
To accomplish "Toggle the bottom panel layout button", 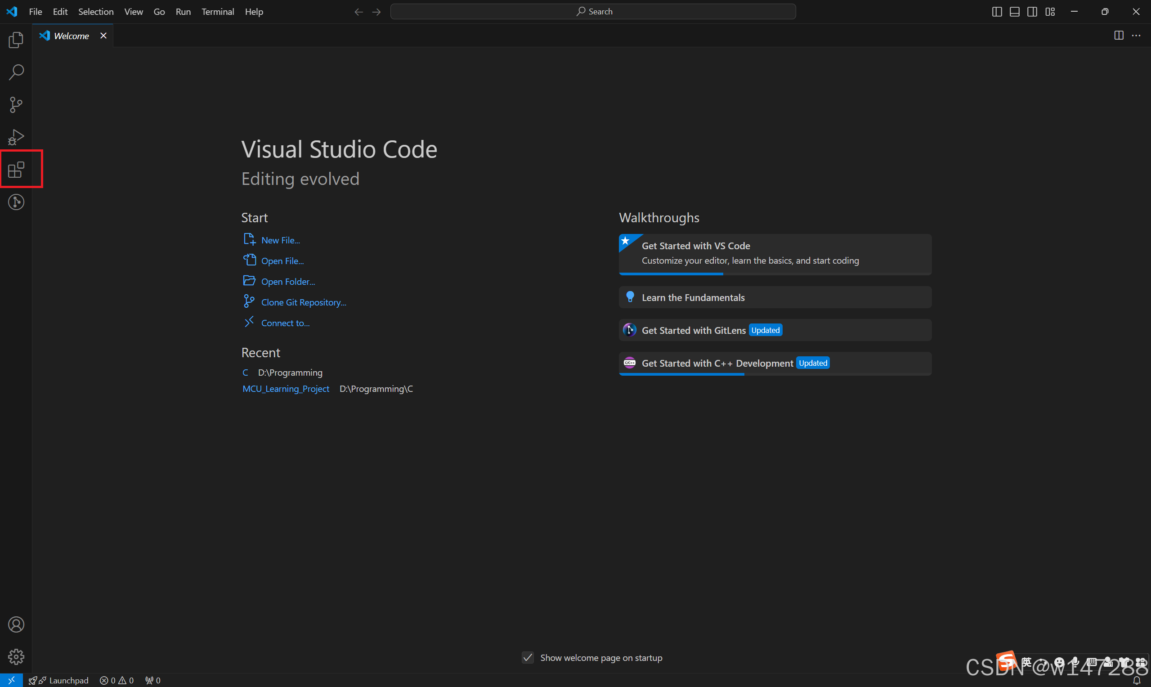I will [1014, 12].
